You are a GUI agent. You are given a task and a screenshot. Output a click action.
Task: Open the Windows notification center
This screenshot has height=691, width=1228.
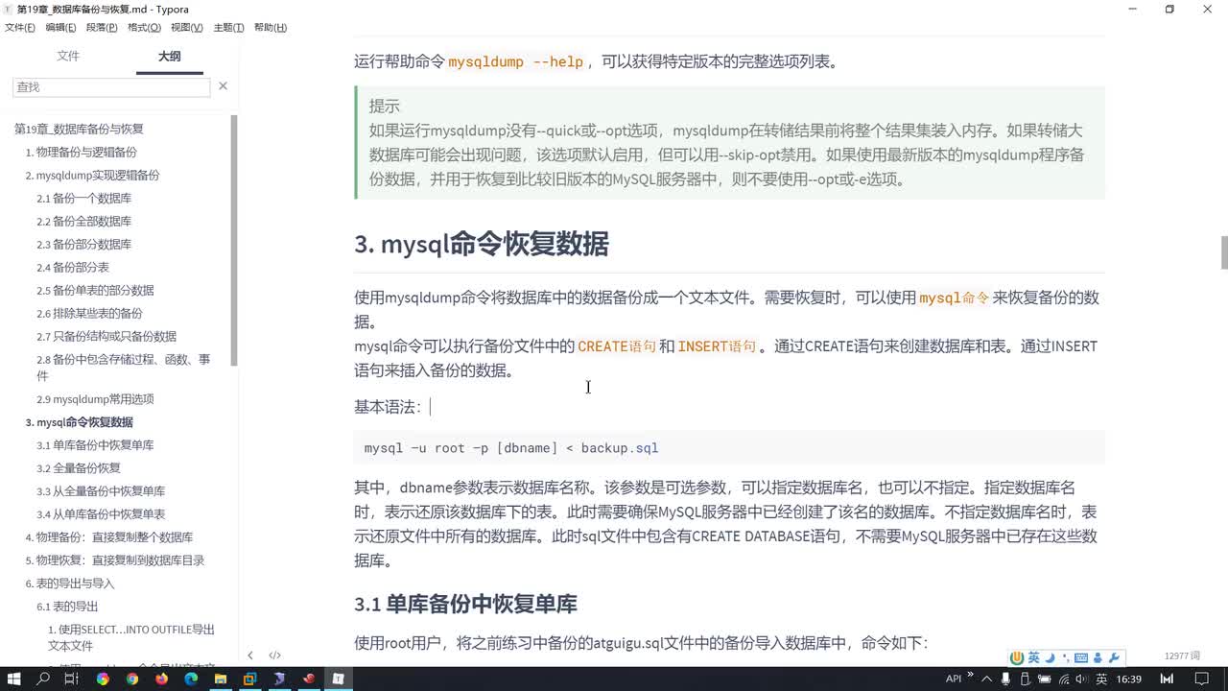[x=1201, y=679]
